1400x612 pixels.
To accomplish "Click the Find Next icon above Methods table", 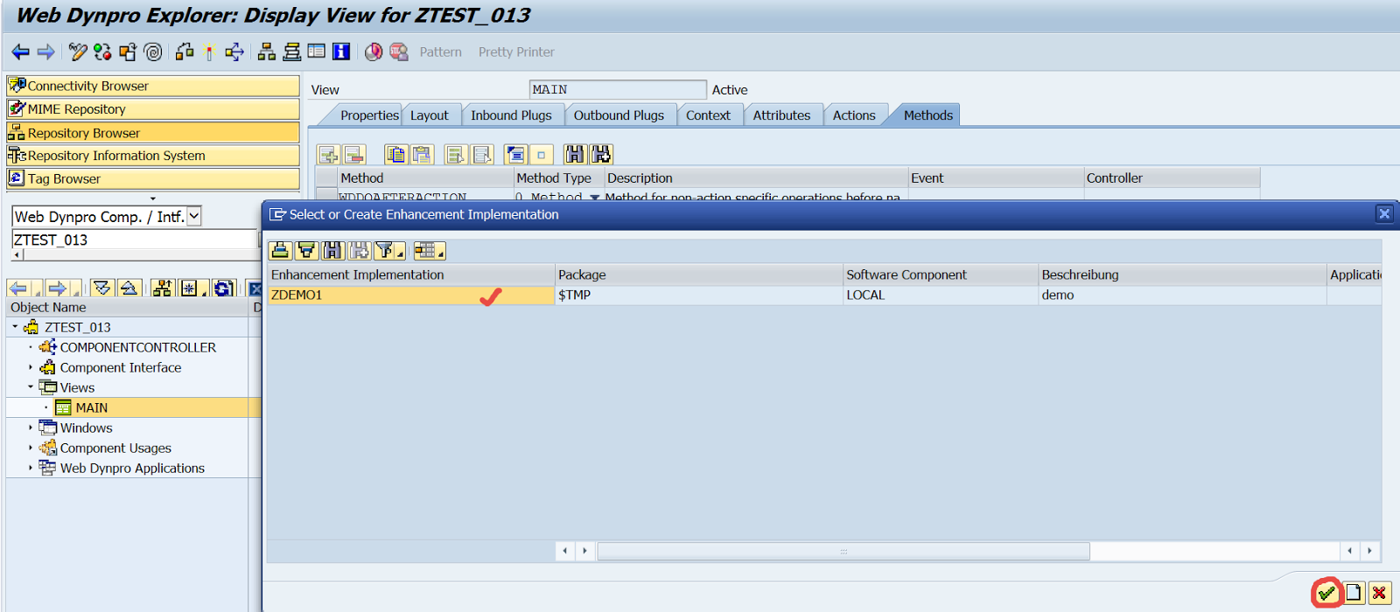I will (x=601, y=155).
